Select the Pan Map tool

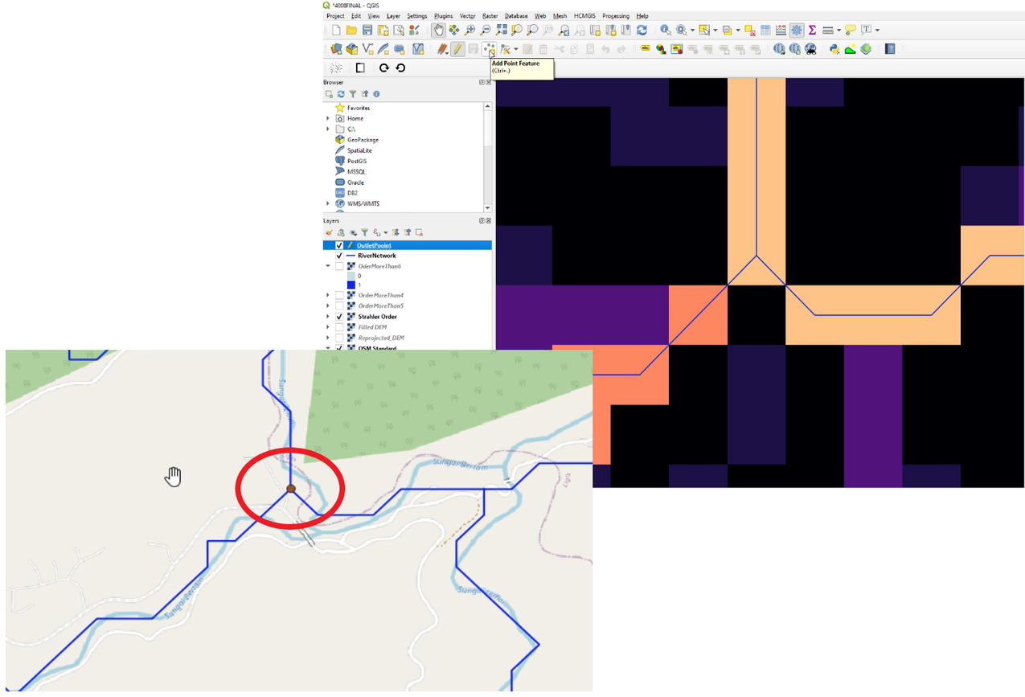[x=438, y=31]
